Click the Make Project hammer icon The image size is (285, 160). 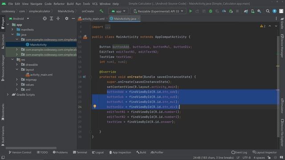click(102, 11)
